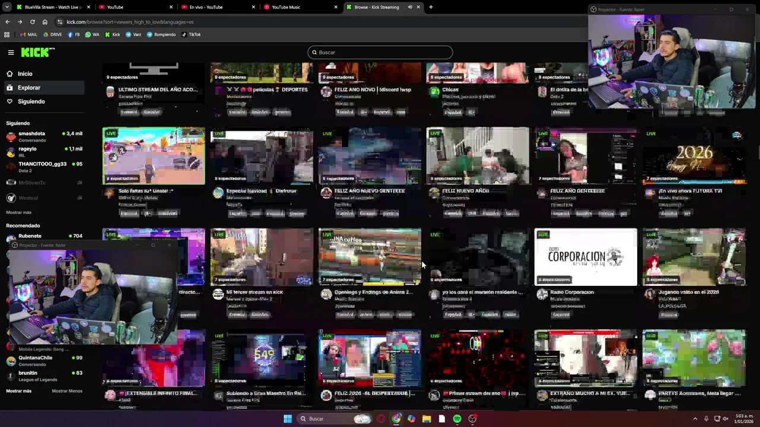The image size is (760, 427).
Task: Open the Kick hamburger menu
Action: tap(11, 52)
